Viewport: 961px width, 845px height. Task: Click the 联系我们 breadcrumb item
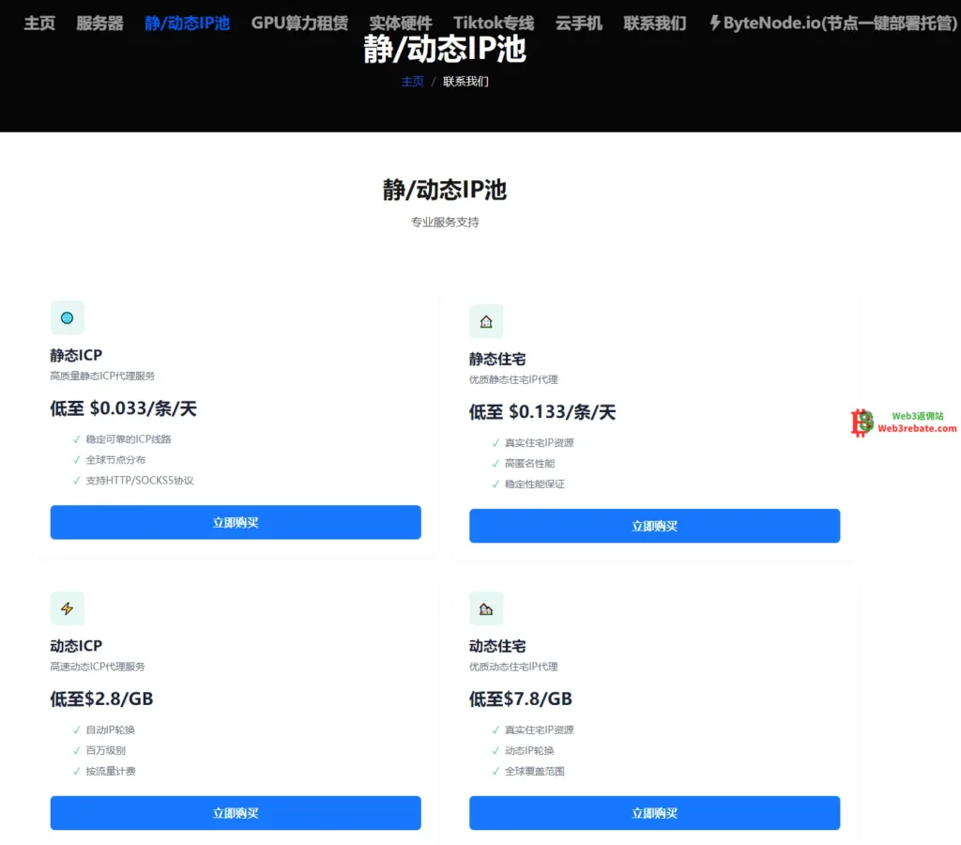coord(465,82)
